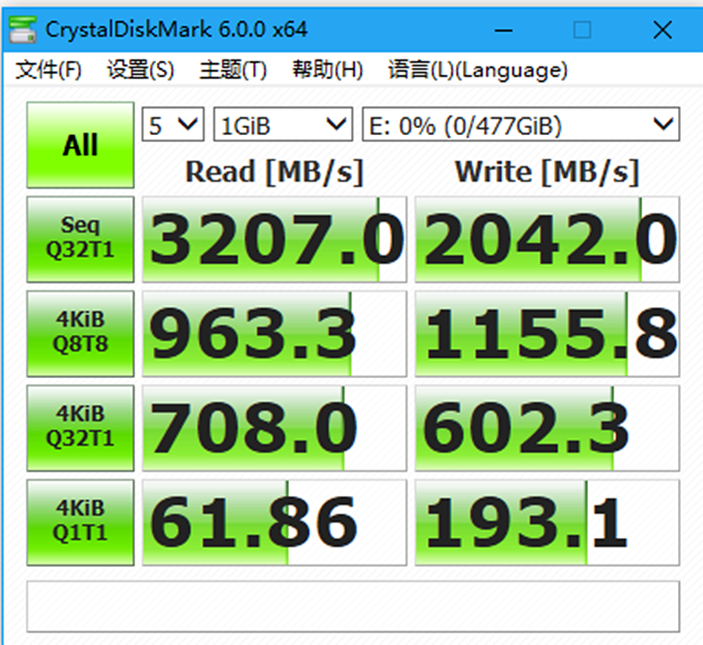Click the Read [MB/s] column header

(273, 172)
